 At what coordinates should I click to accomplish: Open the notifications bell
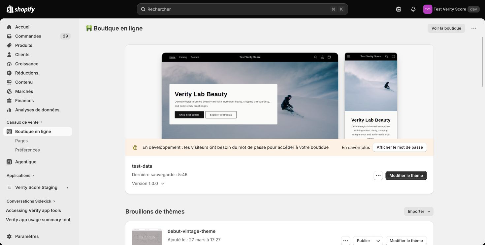(x=413, y=9)
